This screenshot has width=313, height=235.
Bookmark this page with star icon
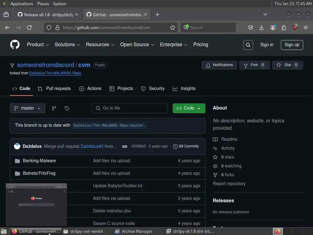tap(173, 28)
